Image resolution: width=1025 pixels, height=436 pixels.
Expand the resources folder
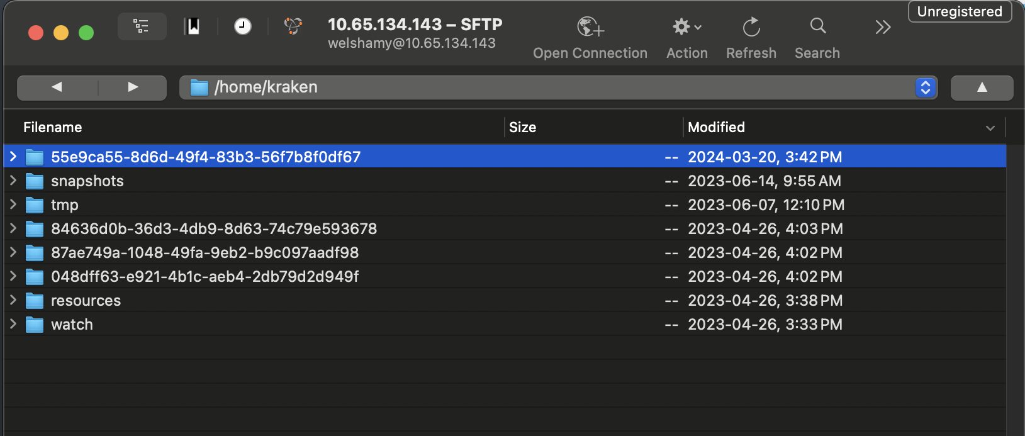point(13,300)
